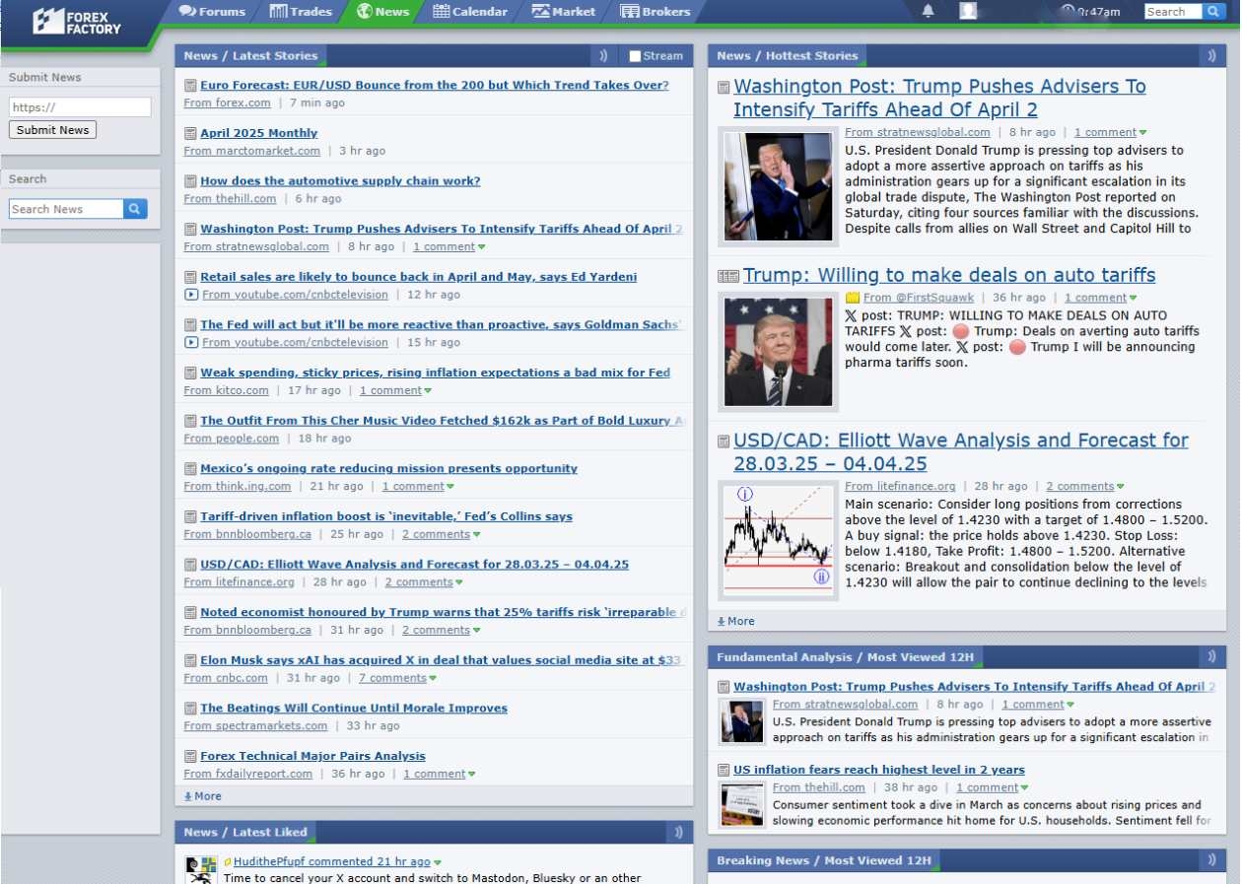This screenshot has width=1242, height=884.
Task: Click the Submit News button
Action: click(52, 130)
